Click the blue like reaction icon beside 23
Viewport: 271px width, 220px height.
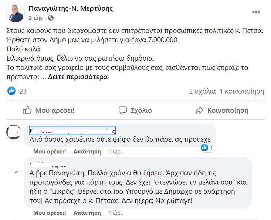[x=11, y=91]
